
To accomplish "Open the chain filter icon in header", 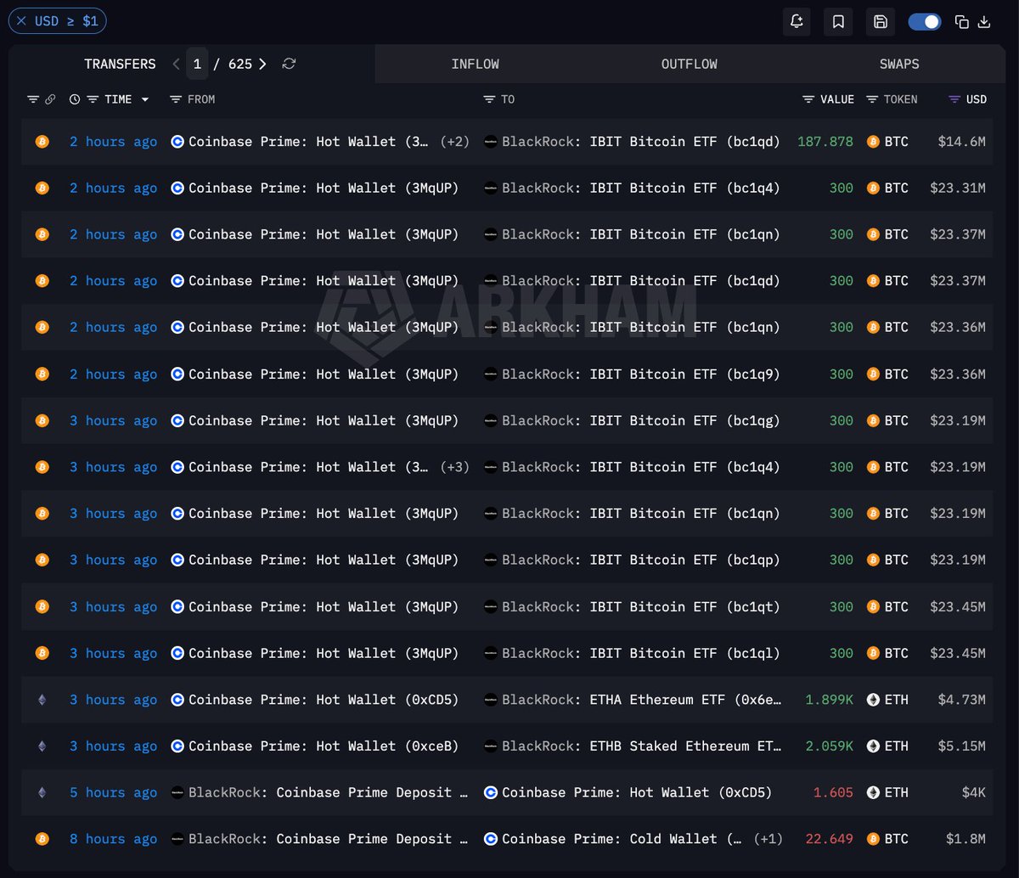I will [x=33, y=99].
